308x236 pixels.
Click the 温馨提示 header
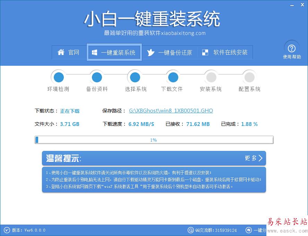63,158
